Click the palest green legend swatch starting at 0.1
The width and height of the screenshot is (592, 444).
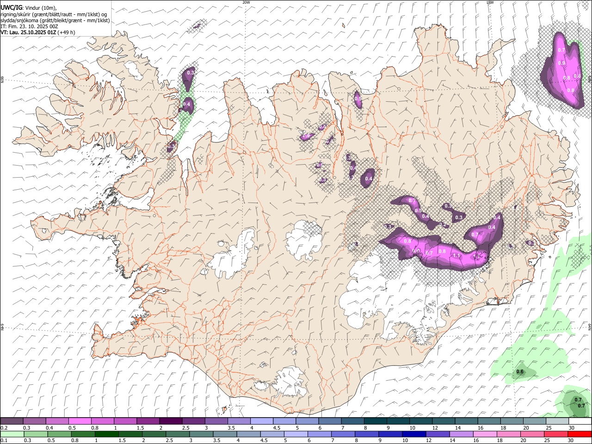point(12,434)
